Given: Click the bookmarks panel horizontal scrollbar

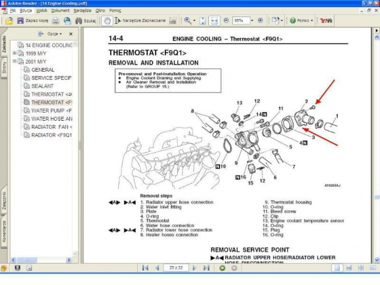Looking at the screenshot, I should 41,260.
